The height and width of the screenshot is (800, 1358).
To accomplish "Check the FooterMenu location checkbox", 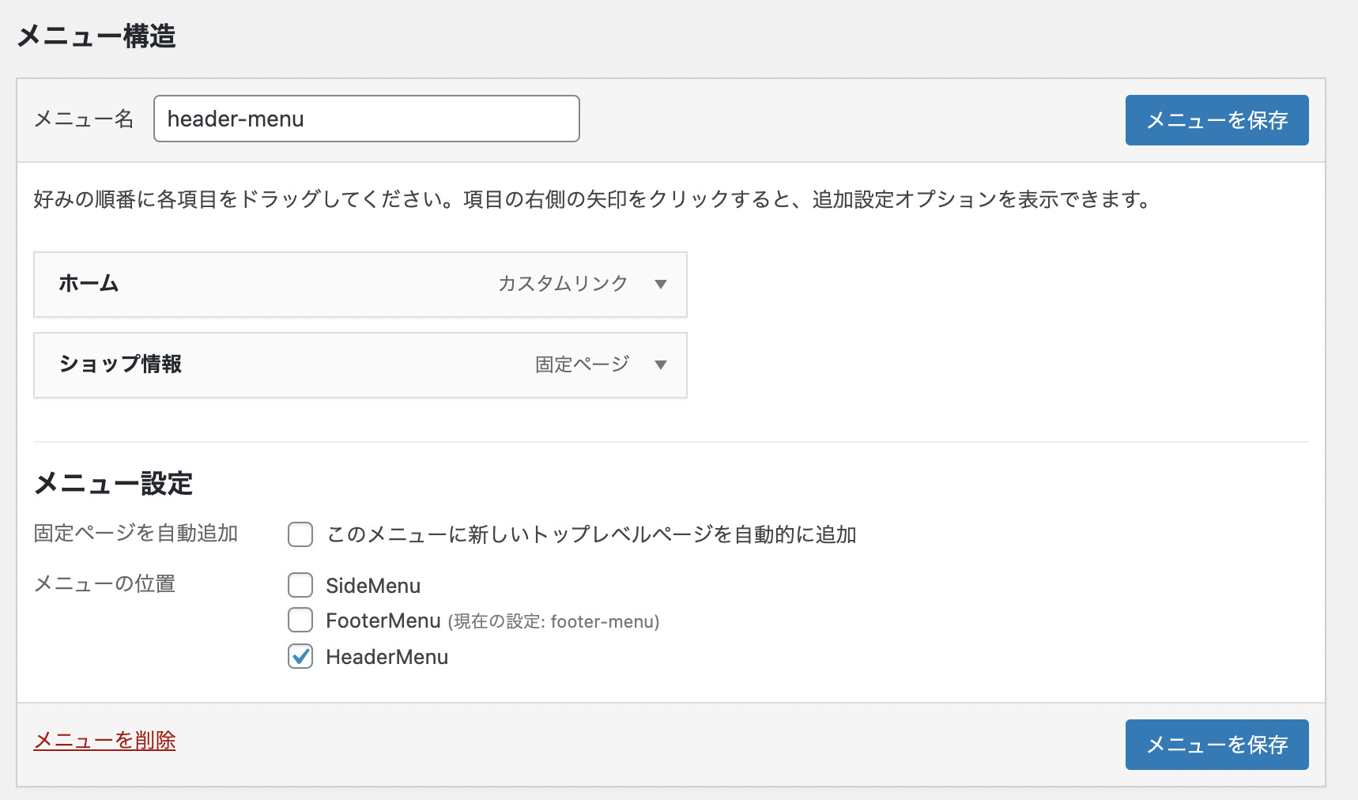I will click(300, 620).
